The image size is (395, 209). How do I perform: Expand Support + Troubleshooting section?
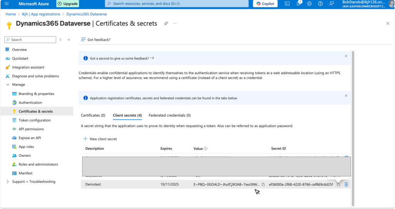coord(8,182)
